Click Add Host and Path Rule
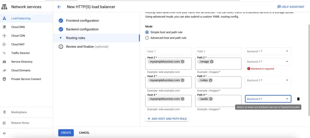310x138 pixels. pyautogui.click(x=167, y=119)
